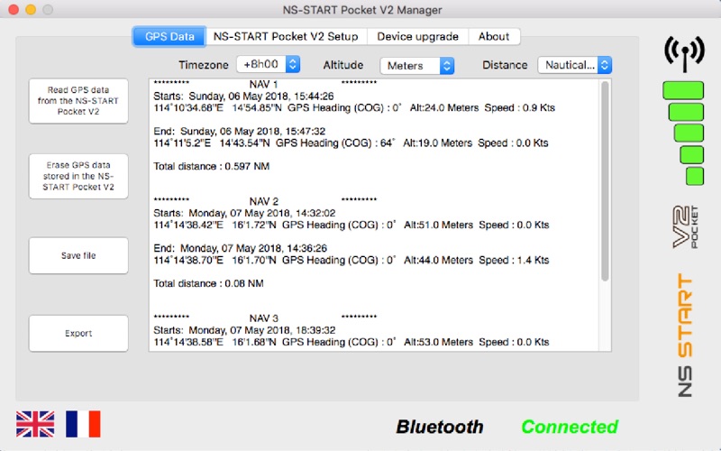
Task: Click Read GPS data from NS-START Pocket V2
Action: 78,101
